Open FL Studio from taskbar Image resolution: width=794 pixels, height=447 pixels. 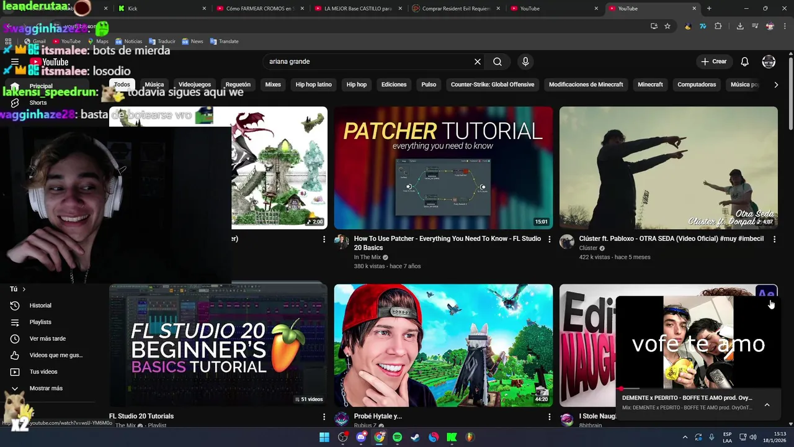tap(470, 437)
